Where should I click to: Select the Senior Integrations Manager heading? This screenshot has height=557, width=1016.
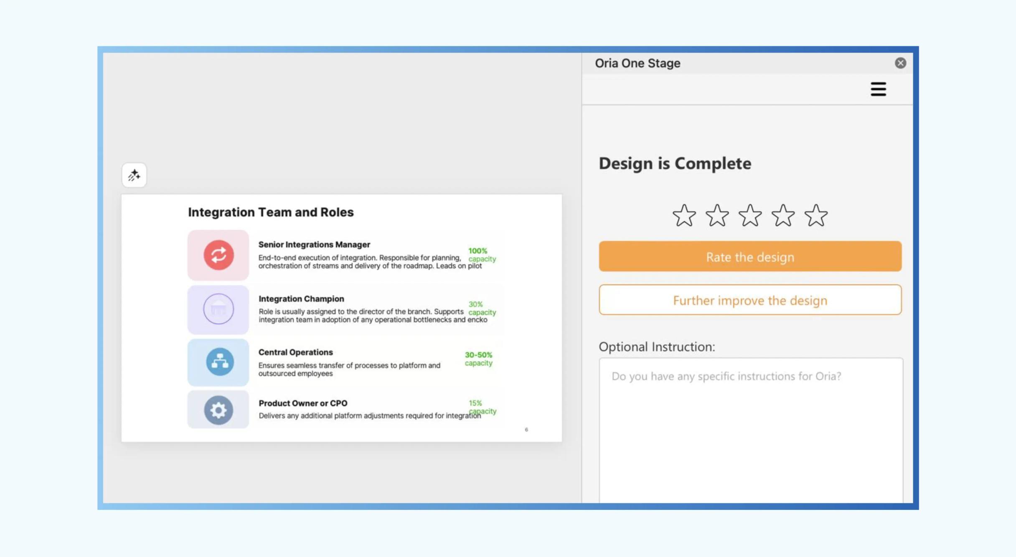click(x=314, y=244)
